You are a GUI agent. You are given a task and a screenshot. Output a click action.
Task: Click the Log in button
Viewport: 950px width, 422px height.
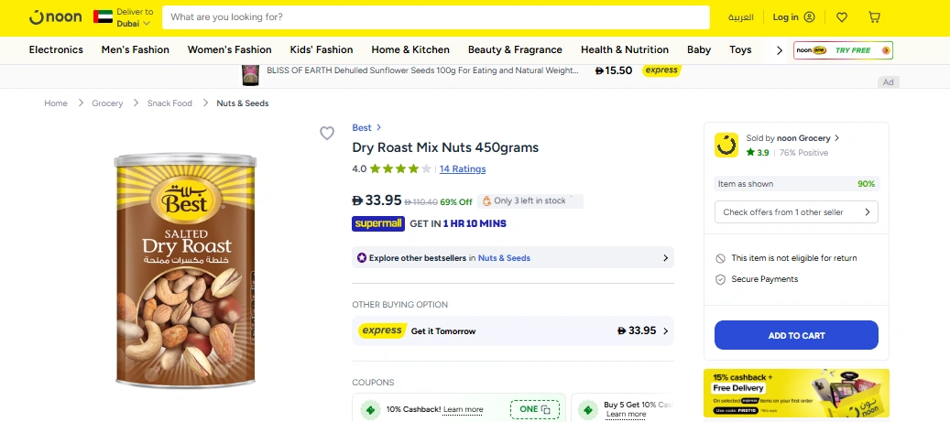click(x=793, y=17)
